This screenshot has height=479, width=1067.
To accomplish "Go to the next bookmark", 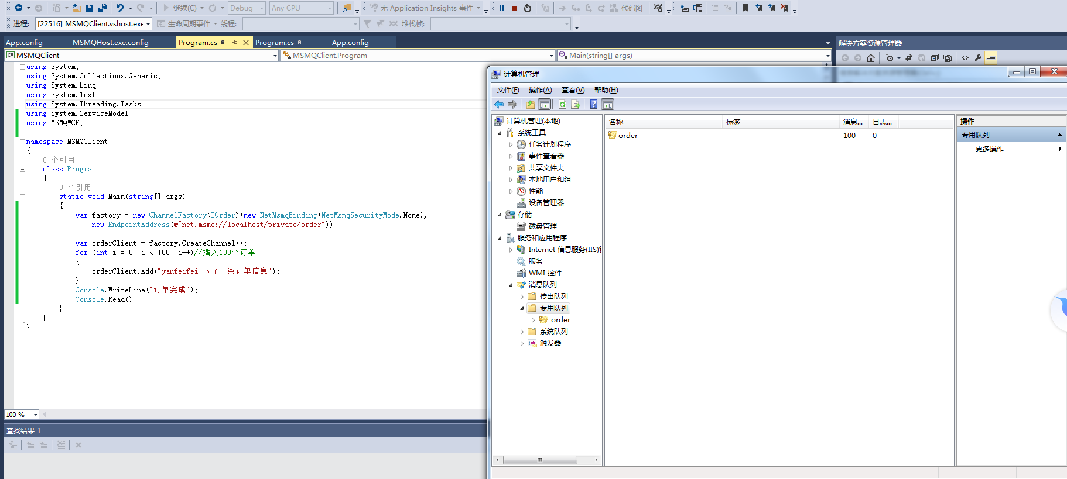I will (x=771, y=8).
